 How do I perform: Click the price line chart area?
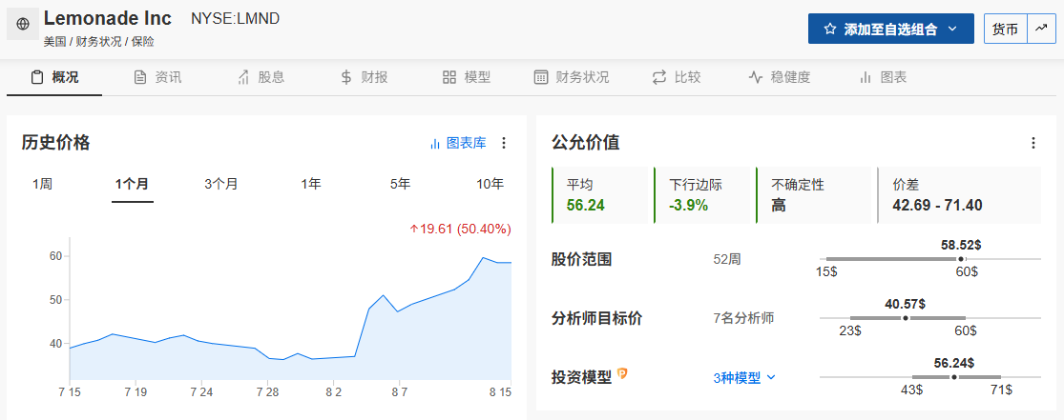(x=290, y=309)
